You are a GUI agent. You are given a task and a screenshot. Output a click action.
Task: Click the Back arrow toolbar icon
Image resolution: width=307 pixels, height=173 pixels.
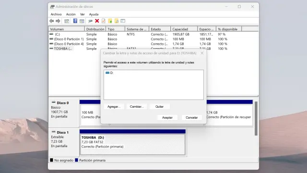pyautogui.click(x=52, y=21)
